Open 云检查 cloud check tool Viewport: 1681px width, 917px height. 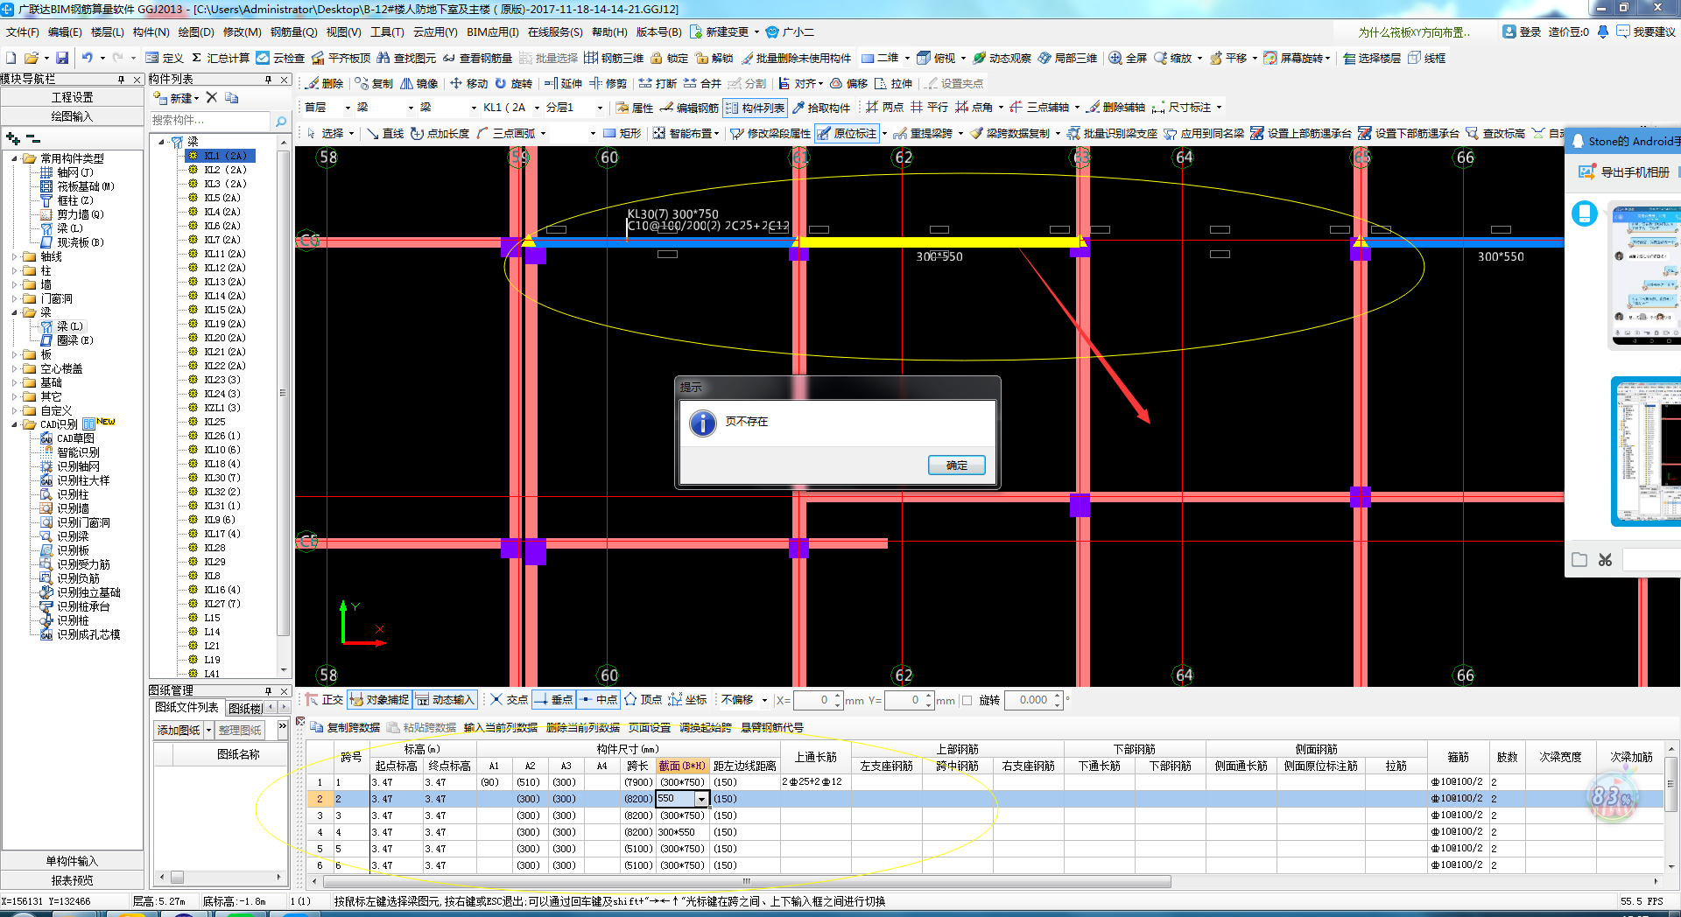280,58
